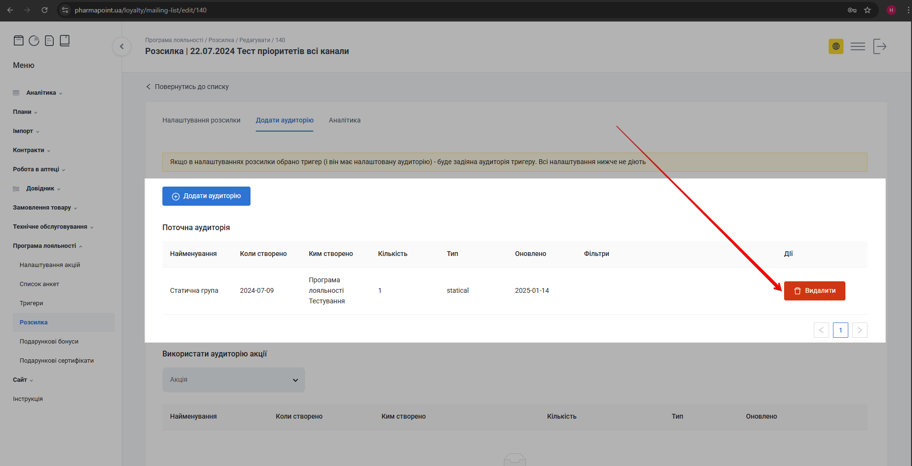The height and width of the screenshot is (466, 912).
Task: Click the browser address bar URL
Action: tap(141, 10)
